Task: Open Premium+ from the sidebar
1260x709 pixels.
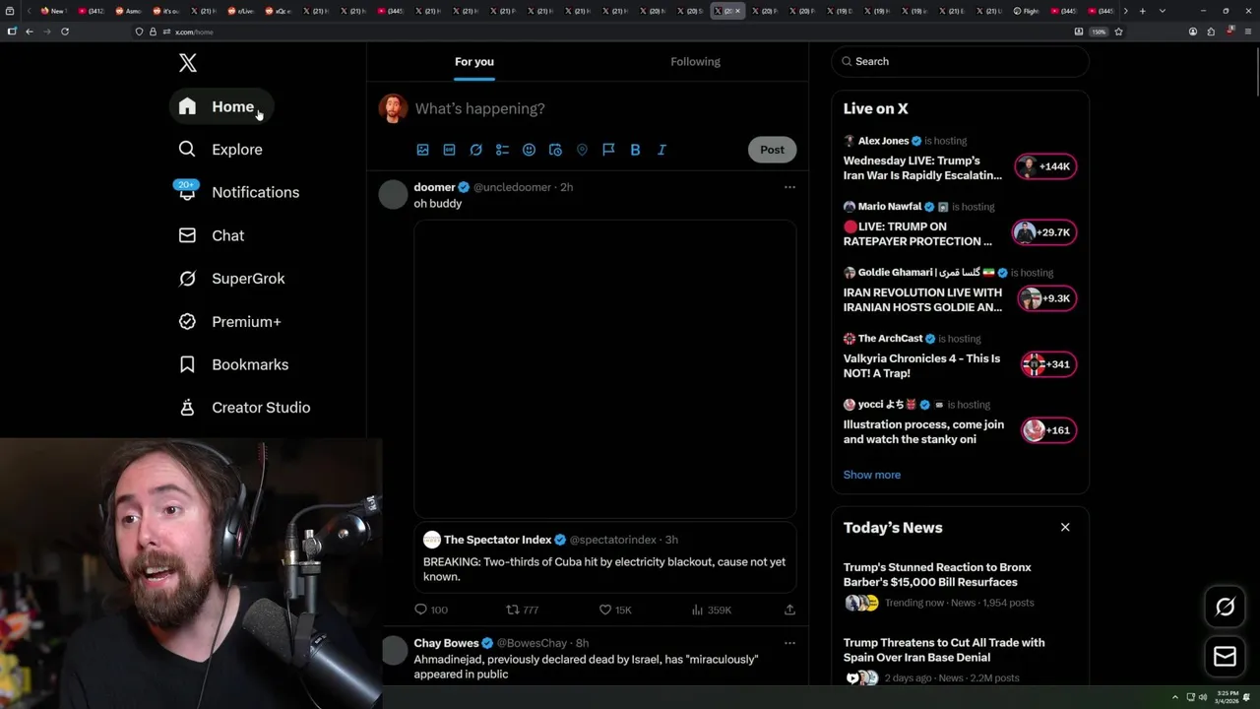Action: (x=230, y=322)
